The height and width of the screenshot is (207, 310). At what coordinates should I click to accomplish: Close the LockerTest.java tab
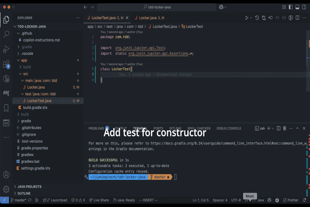(x=127, y=18)
